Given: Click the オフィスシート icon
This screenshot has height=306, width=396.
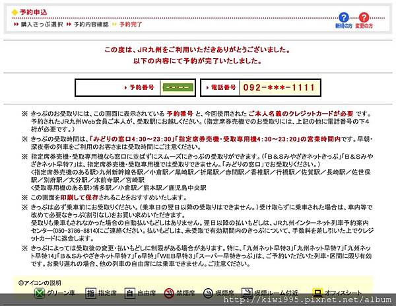Looking at the screenshot, I should pyautogui.click(x=317, y=293).
